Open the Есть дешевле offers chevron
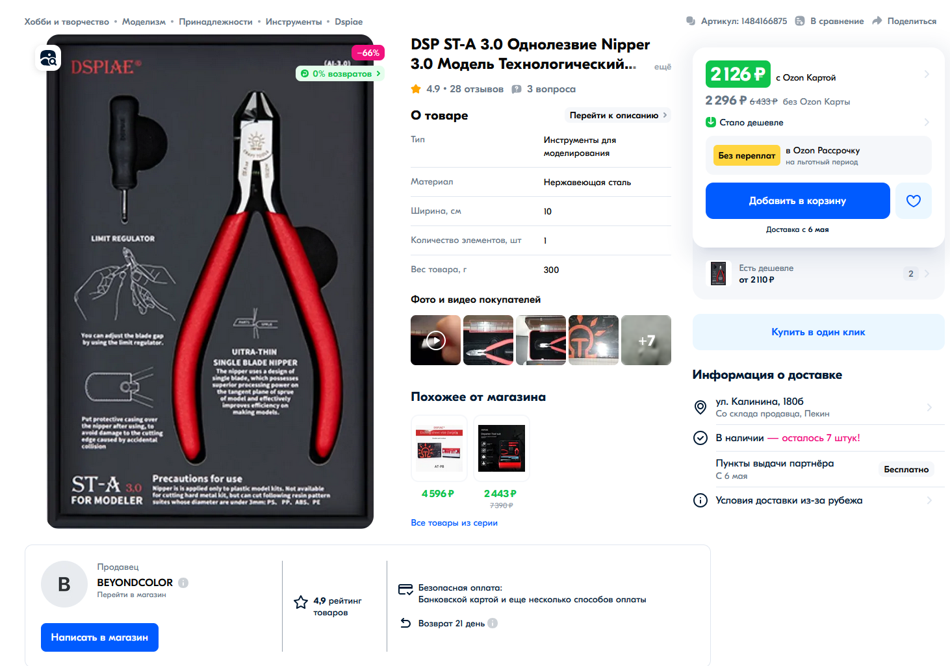 click(926, 274)
